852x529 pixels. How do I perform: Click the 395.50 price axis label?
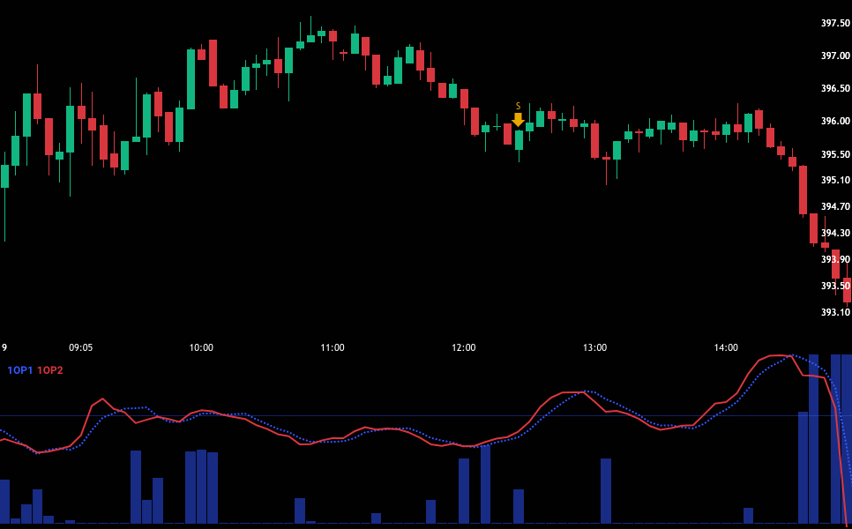[835, 154]
